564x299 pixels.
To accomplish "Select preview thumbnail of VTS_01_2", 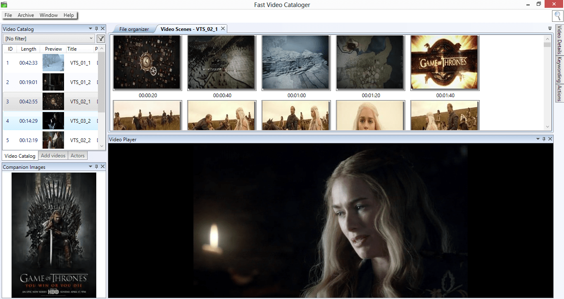I will (x=53, y=82).
